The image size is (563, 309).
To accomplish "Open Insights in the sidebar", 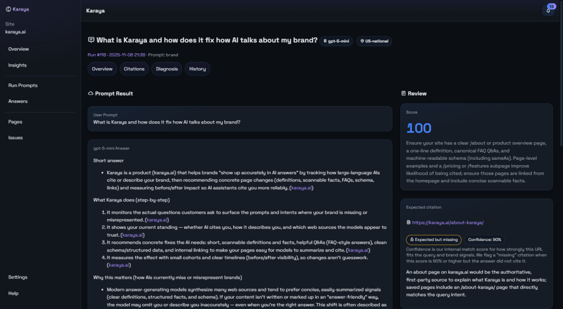I will click(18, 65).
